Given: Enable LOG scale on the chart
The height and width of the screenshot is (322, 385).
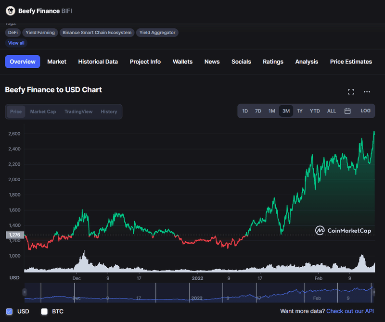Looking at the screenshot, I should click(365, 111).
